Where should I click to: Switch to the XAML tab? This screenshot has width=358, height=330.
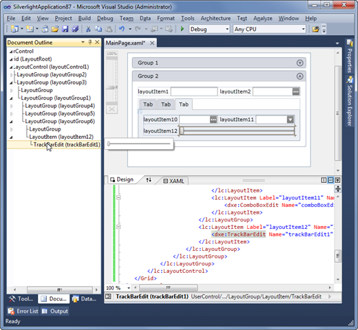pos(173,181)
